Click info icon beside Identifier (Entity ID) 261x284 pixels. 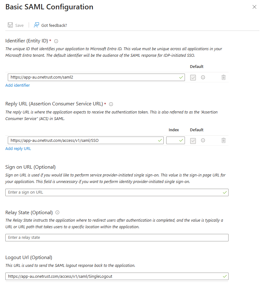coord(56,41)
